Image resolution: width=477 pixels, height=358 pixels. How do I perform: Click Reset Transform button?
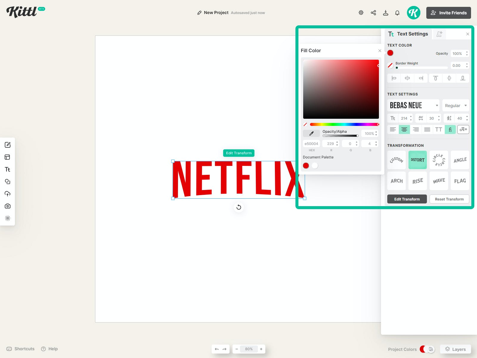pyautogui.click(x=449, y=199)
